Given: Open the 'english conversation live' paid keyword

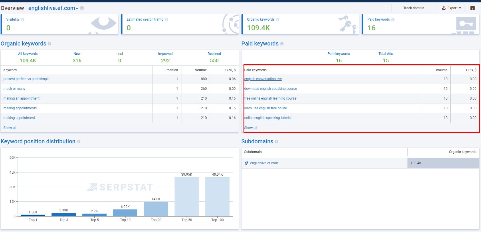Looking at the screenshot, I should 263,79.
